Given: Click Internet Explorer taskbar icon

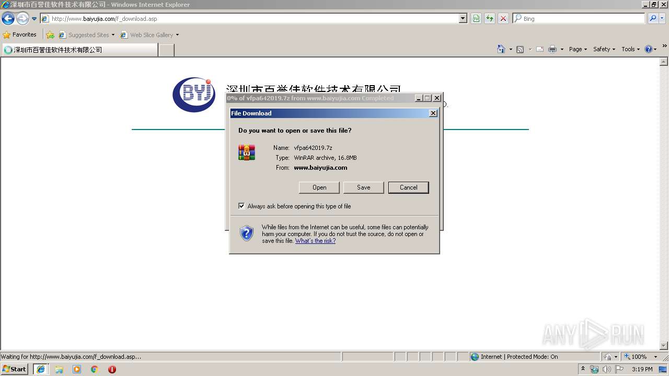Looking at the screenshot, I should pos(41,369).
